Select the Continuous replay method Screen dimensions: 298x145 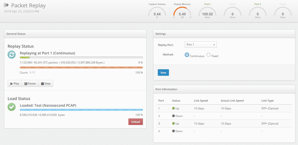(187, 55)
